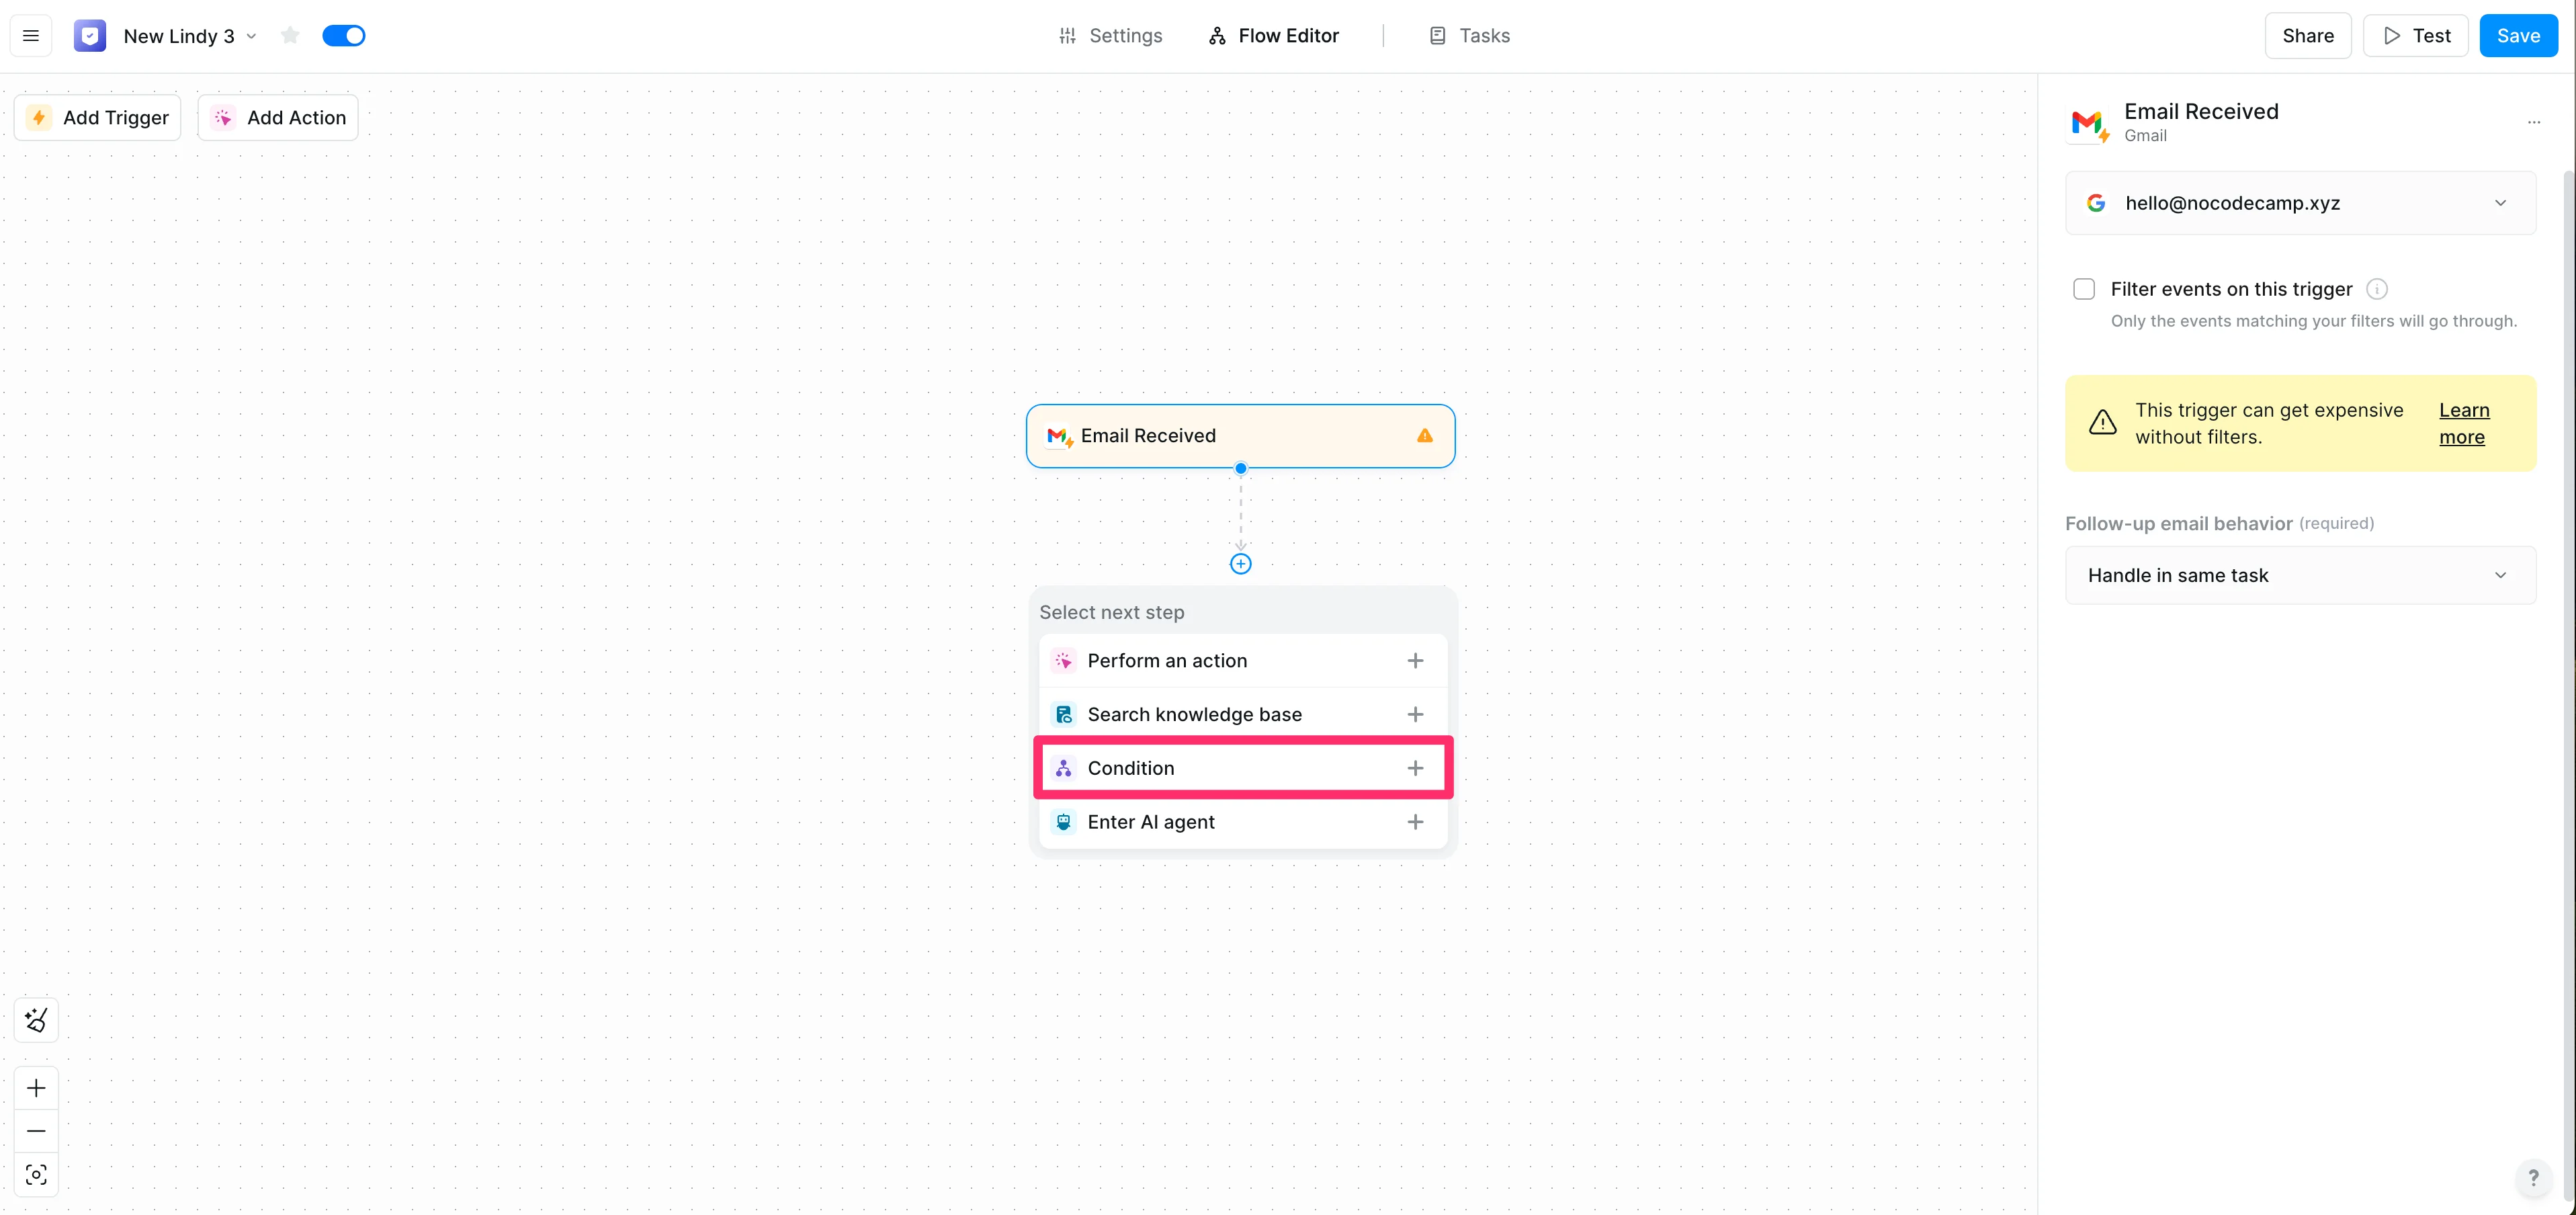
Task: Click the magic auto-arrange icon on canvas
Action: click(36, 1020)
